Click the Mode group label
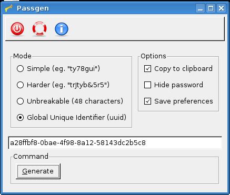The width and height of the screenshot is (230, 195). pyautogui.click(x=22, y=56)
